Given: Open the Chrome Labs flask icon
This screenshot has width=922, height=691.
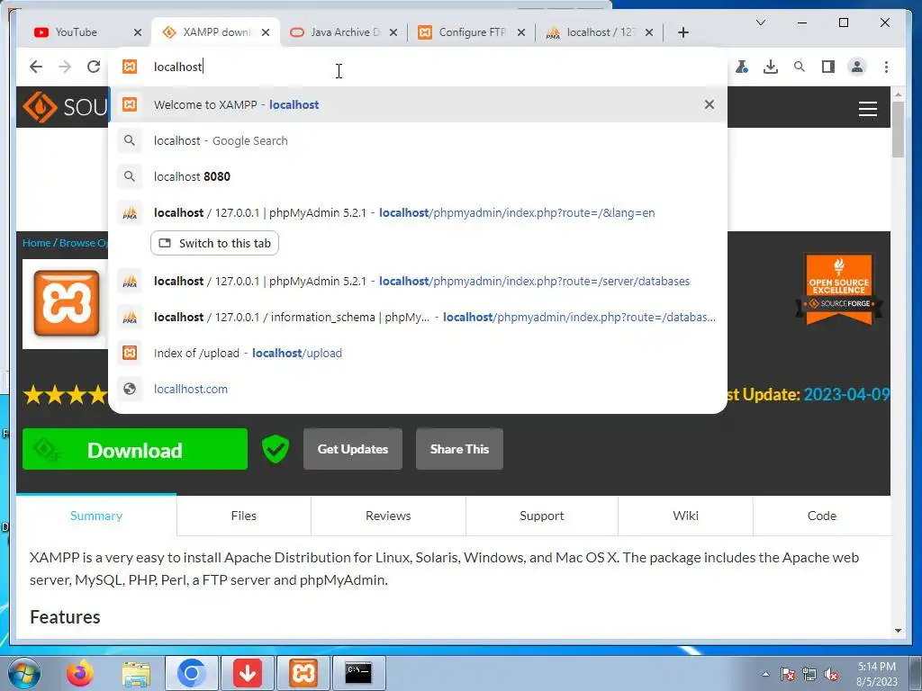Looking at the screenshot, I should (742, 67).
